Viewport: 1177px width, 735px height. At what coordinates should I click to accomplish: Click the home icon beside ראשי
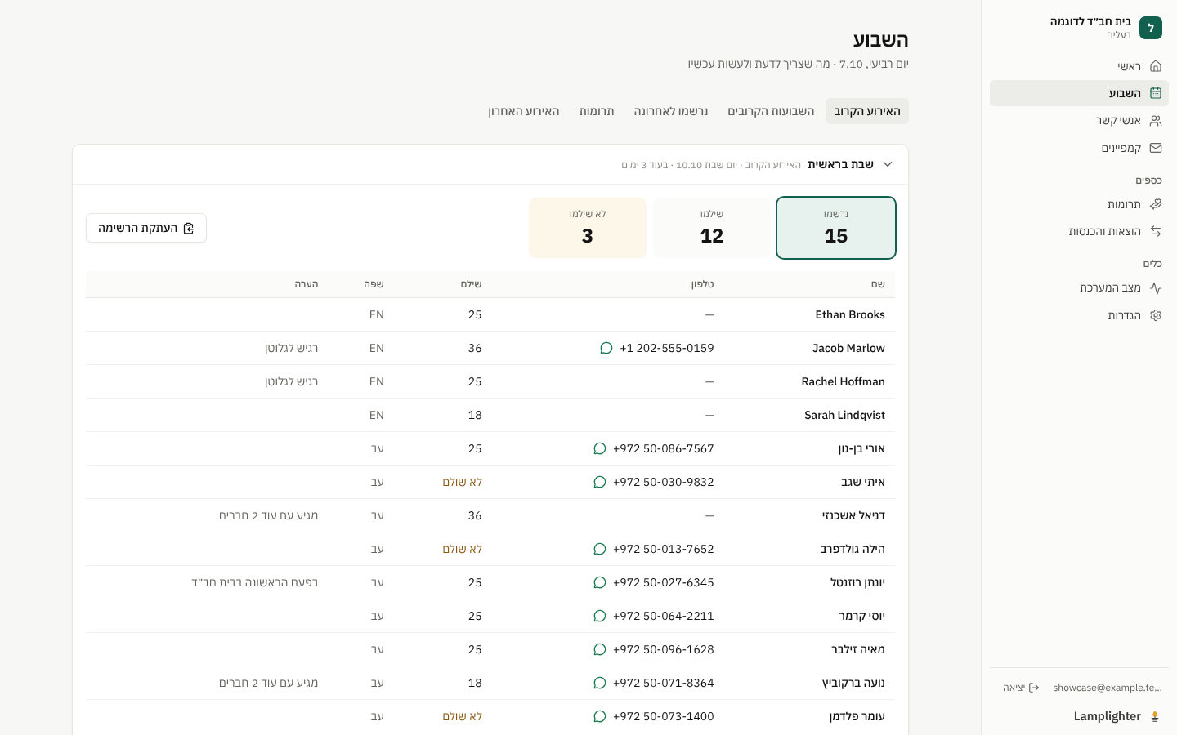tap(1156, 66)
